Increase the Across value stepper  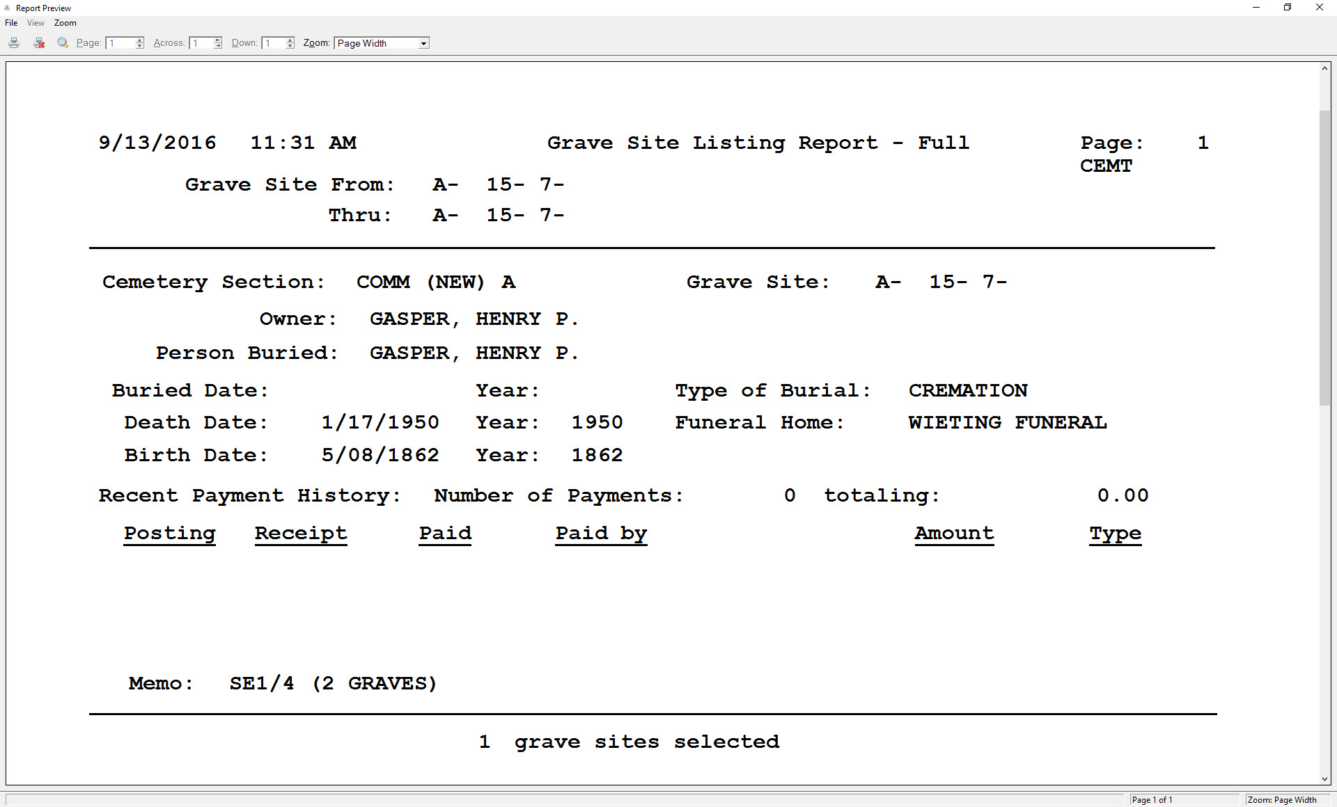click(218, 40)
